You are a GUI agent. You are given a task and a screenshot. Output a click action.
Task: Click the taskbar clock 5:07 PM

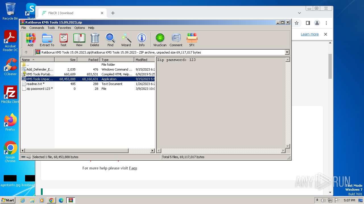(x=349, y=200)
